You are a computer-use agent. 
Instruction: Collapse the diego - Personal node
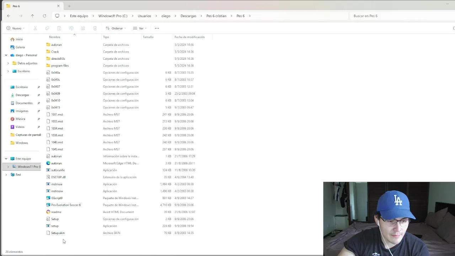[6, 55]
